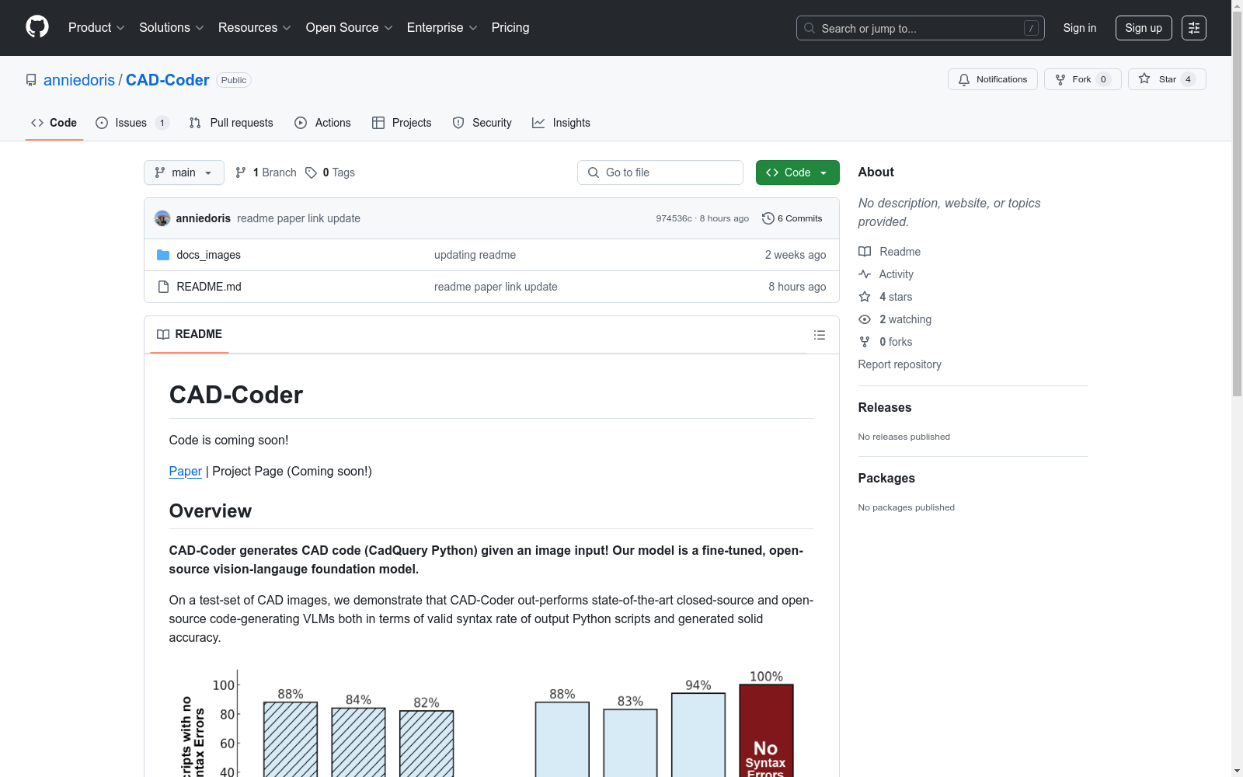Viewport: 1243px width, 777px height.
Task: Click the anniedoris avatar image
Action: [x=162, y=218]
